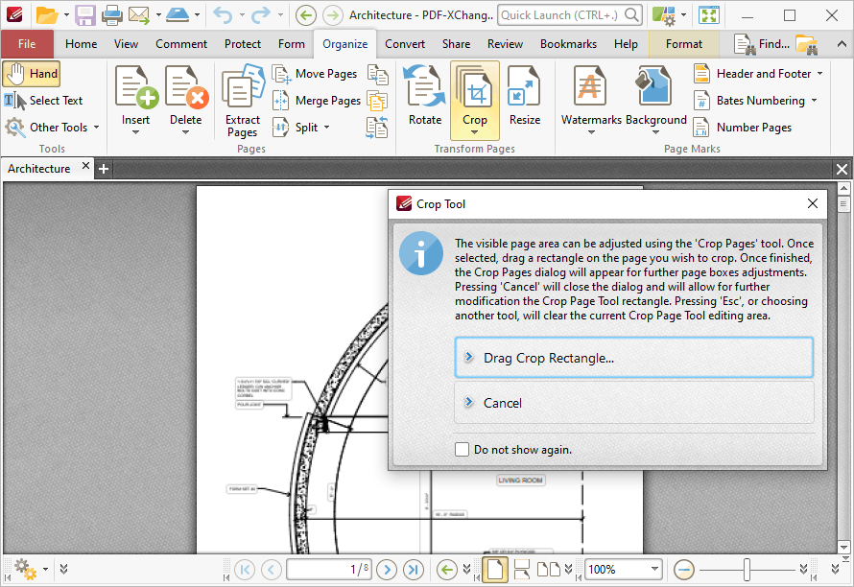Close the Crop Tool dialog
This screenshot has height=587, width=854.
point(812,203)
